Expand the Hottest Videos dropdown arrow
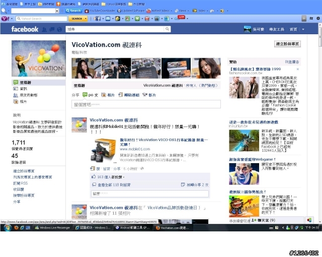322x257 pixels. click(x=171, y=11)
